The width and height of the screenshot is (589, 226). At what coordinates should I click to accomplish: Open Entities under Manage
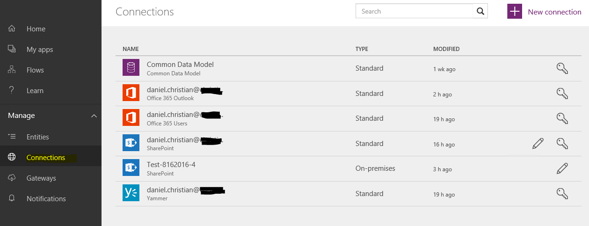(38, 137)
